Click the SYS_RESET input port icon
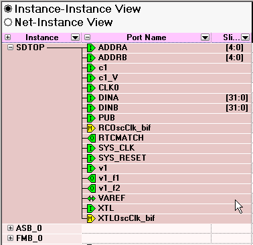Image resolution: width=253 pixels, height=245 pixels. (x=91, y=158)
